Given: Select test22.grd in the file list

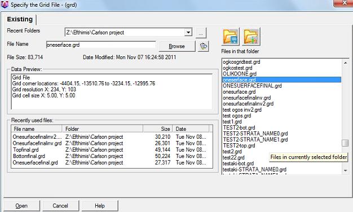Looking at the screenshot, I should 233,157.
